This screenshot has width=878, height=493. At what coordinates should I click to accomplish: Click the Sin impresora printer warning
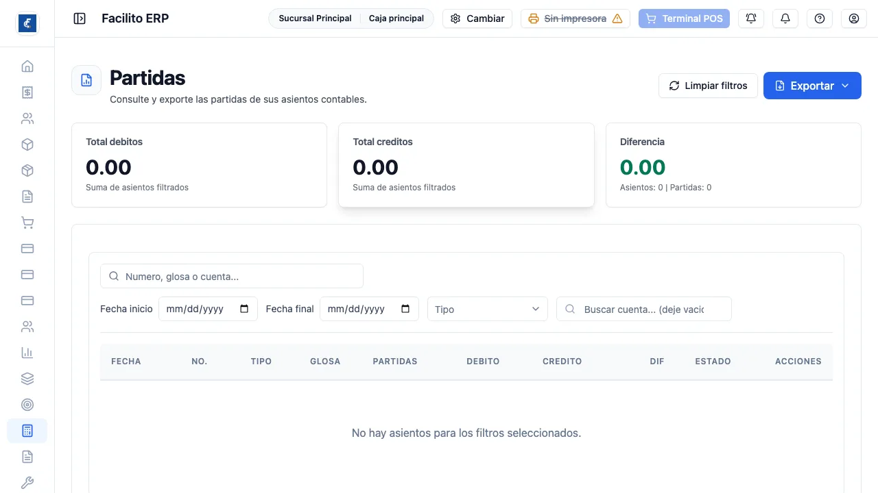(x=576, y=18)
